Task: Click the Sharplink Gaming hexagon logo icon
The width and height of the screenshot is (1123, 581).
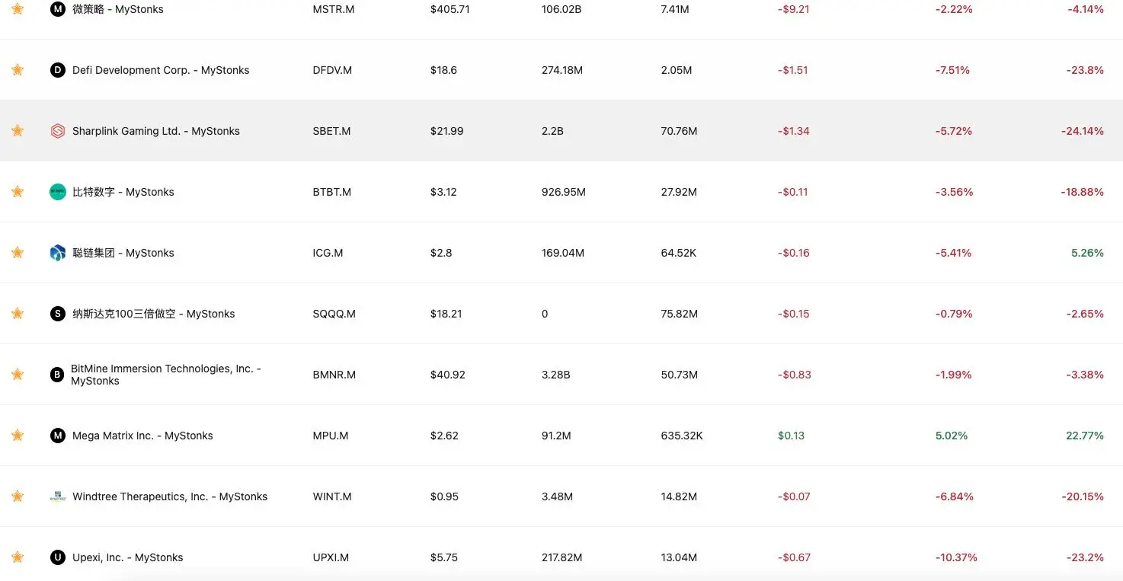Action: (x=58, y=131)
